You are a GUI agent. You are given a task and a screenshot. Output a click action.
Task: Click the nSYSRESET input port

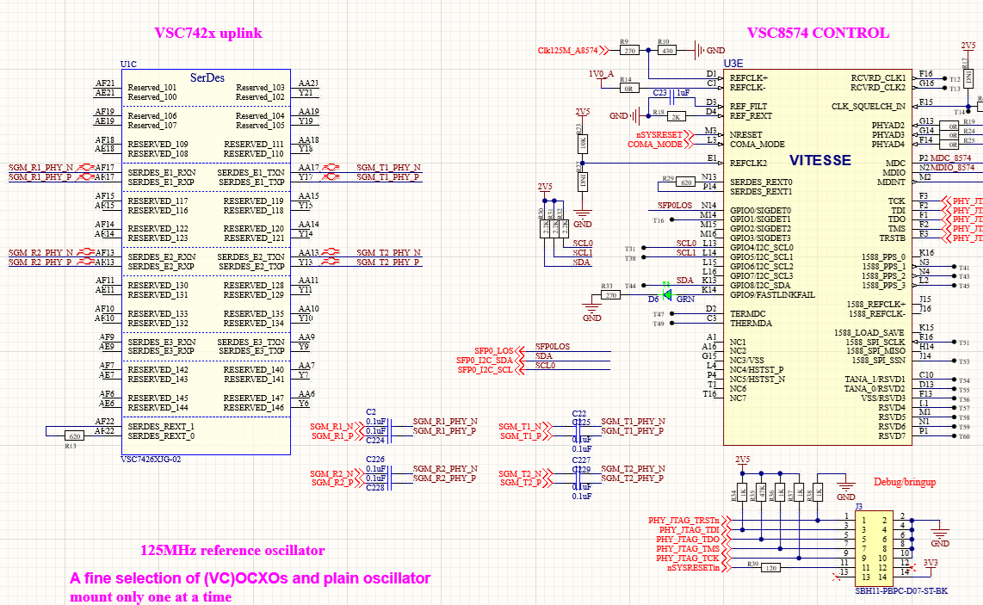[x=664, y=135]
